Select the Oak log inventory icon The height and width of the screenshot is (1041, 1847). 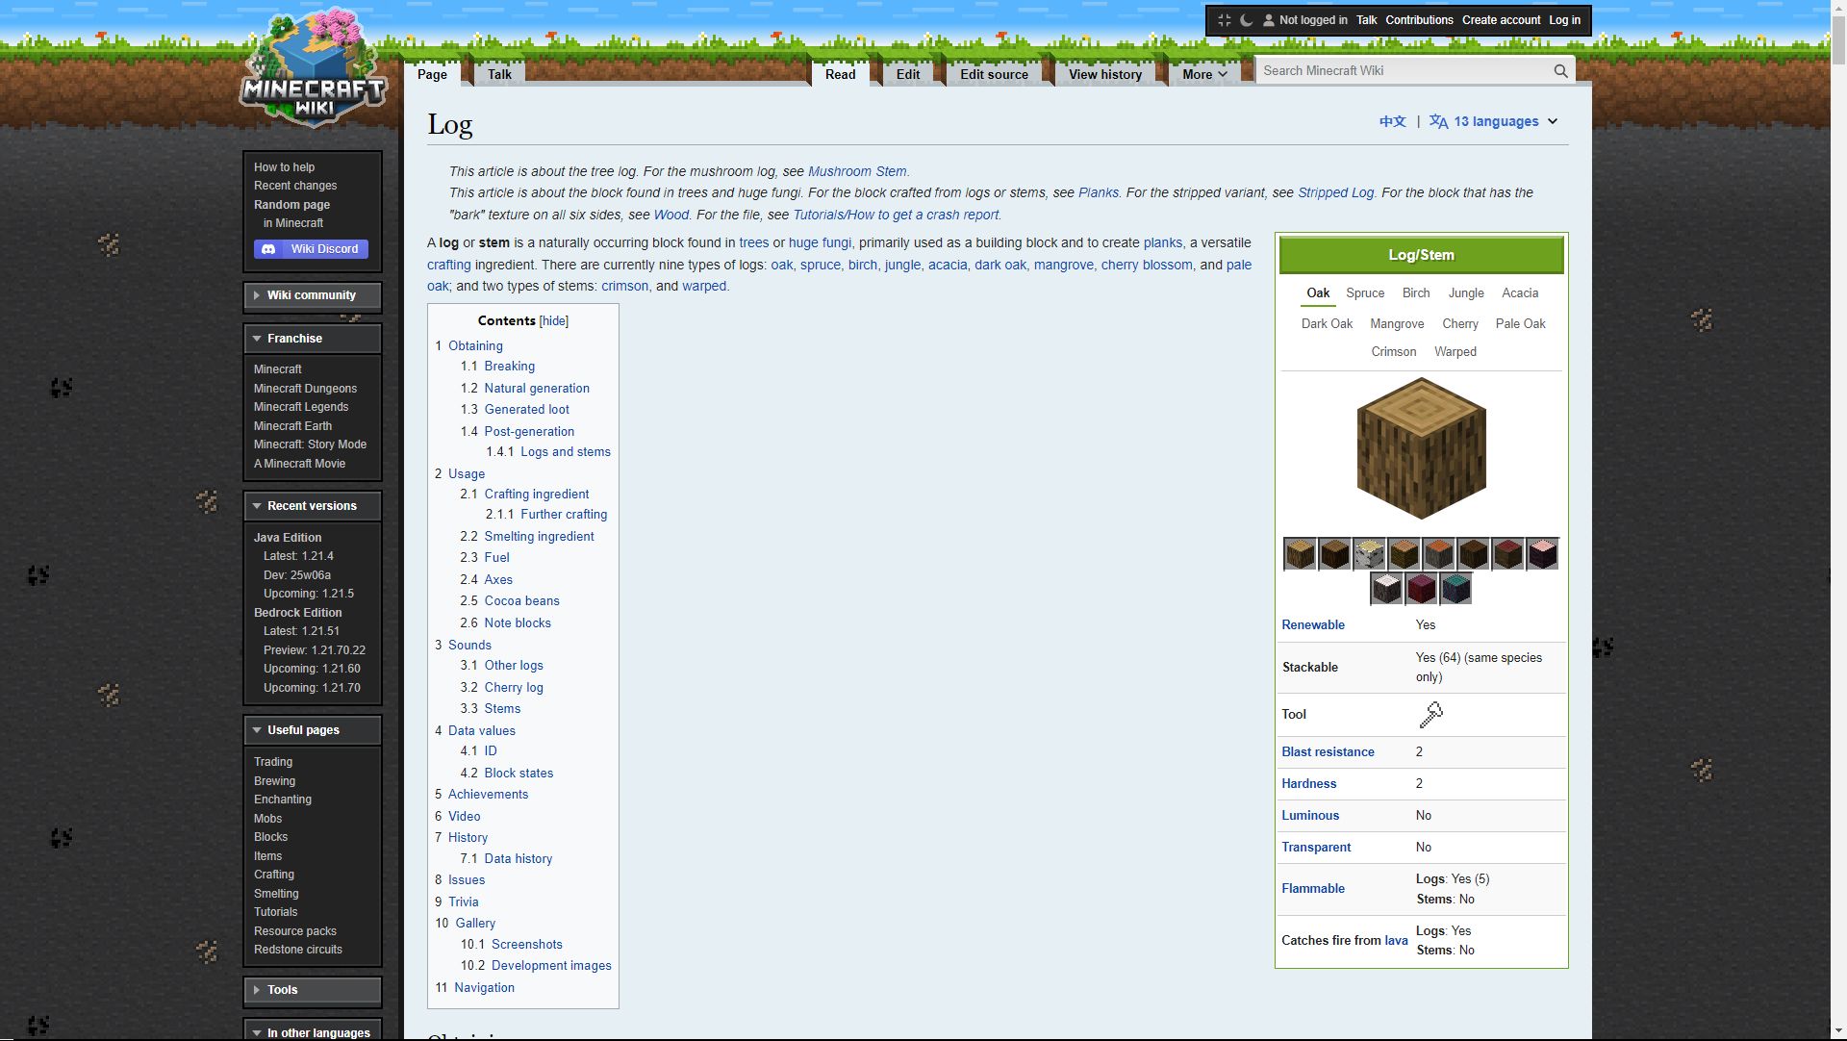[1300, 554]
